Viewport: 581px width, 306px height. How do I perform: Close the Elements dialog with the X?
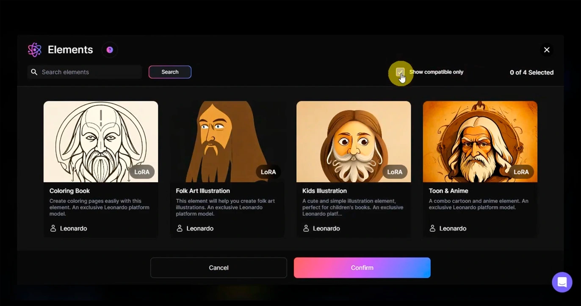point(547,50)
